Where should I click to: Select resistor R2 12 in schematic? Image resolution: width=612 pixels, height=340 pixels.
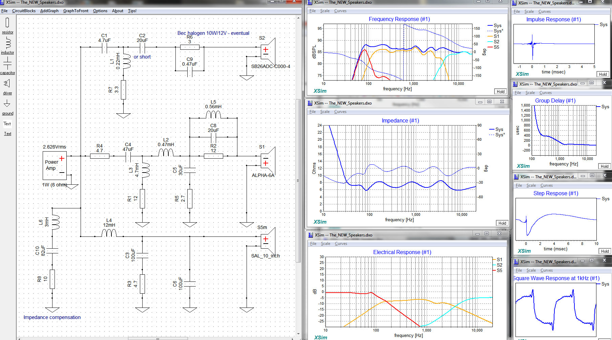pyautogui.click(x=213, y=156)
